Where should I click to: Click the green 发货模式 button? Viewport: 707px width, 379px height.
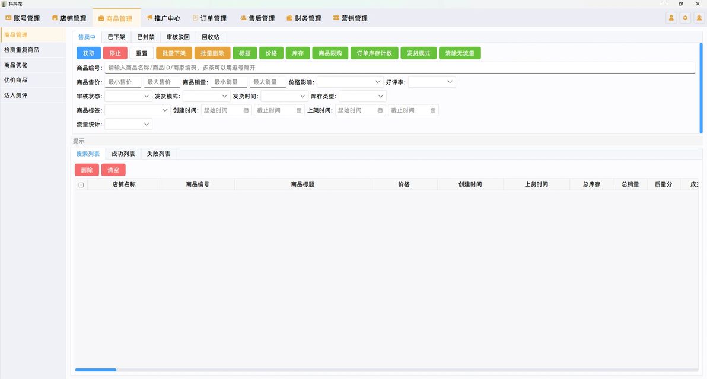click(418, 53)
